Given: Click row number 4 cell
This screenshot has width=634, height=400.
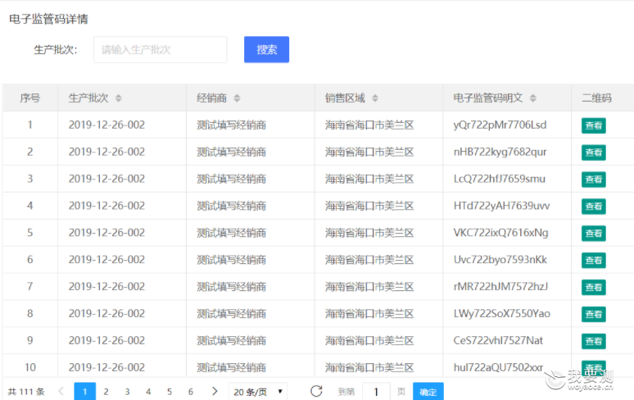Looking at the screenshot, I should click(30, 206).
